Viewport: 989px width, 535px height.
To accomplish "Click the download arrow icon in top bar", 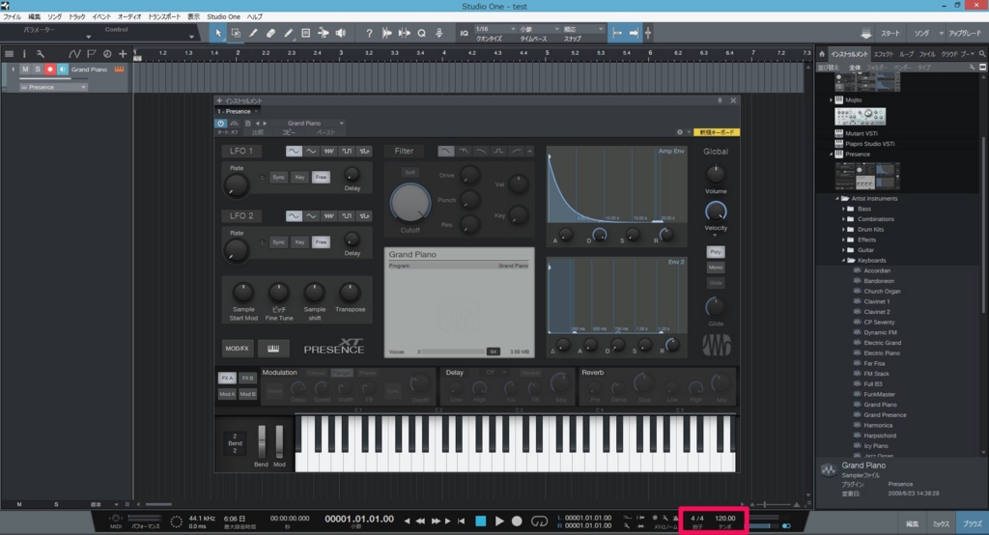I will 866,34.
